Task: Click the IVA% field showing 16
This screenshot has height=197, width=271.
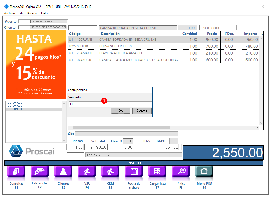Action: 174,141
